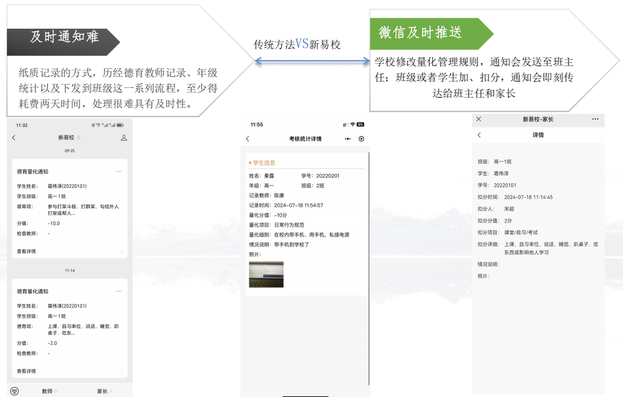
Task: Tap the mini-program close circle icon
Action: point(361,139)
